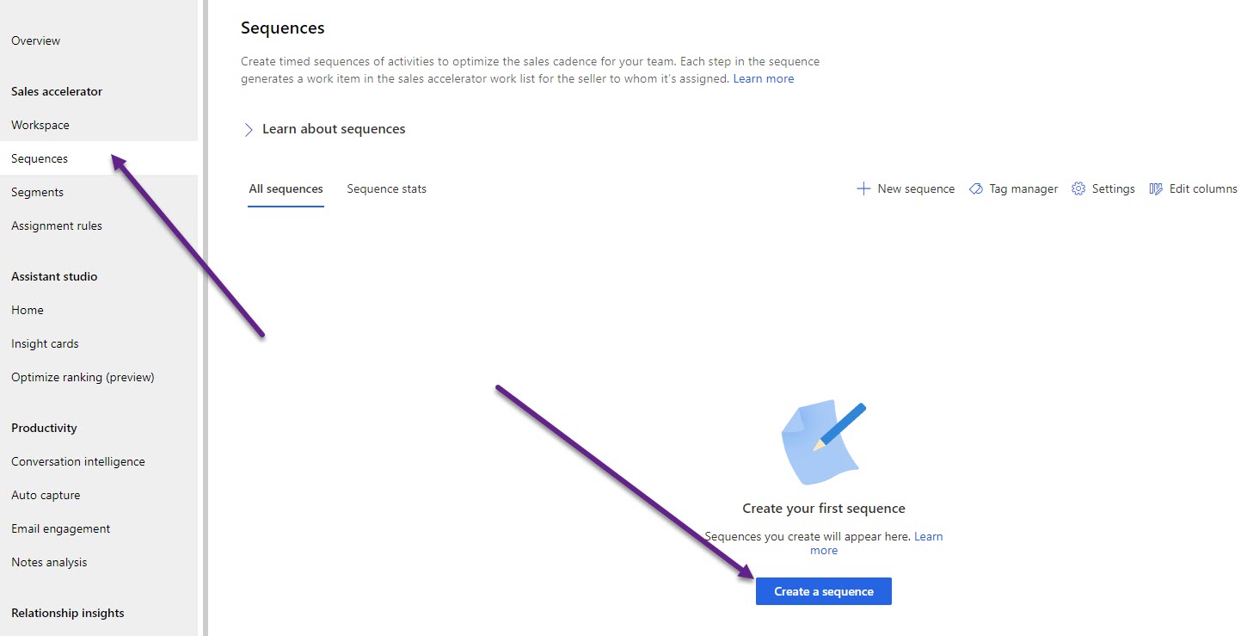Navigate to Segments page
Screen dimensions: 1247x636
[x=37, y=192]
